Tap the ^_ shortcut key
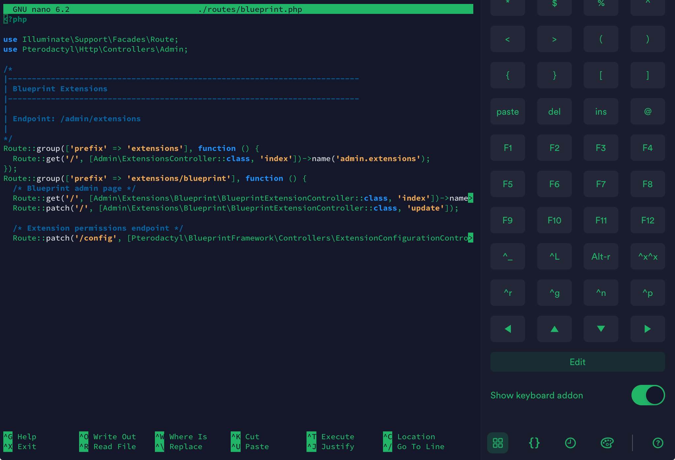The width and height of the screenshot is (675, 460). click(x=508, y=256)
